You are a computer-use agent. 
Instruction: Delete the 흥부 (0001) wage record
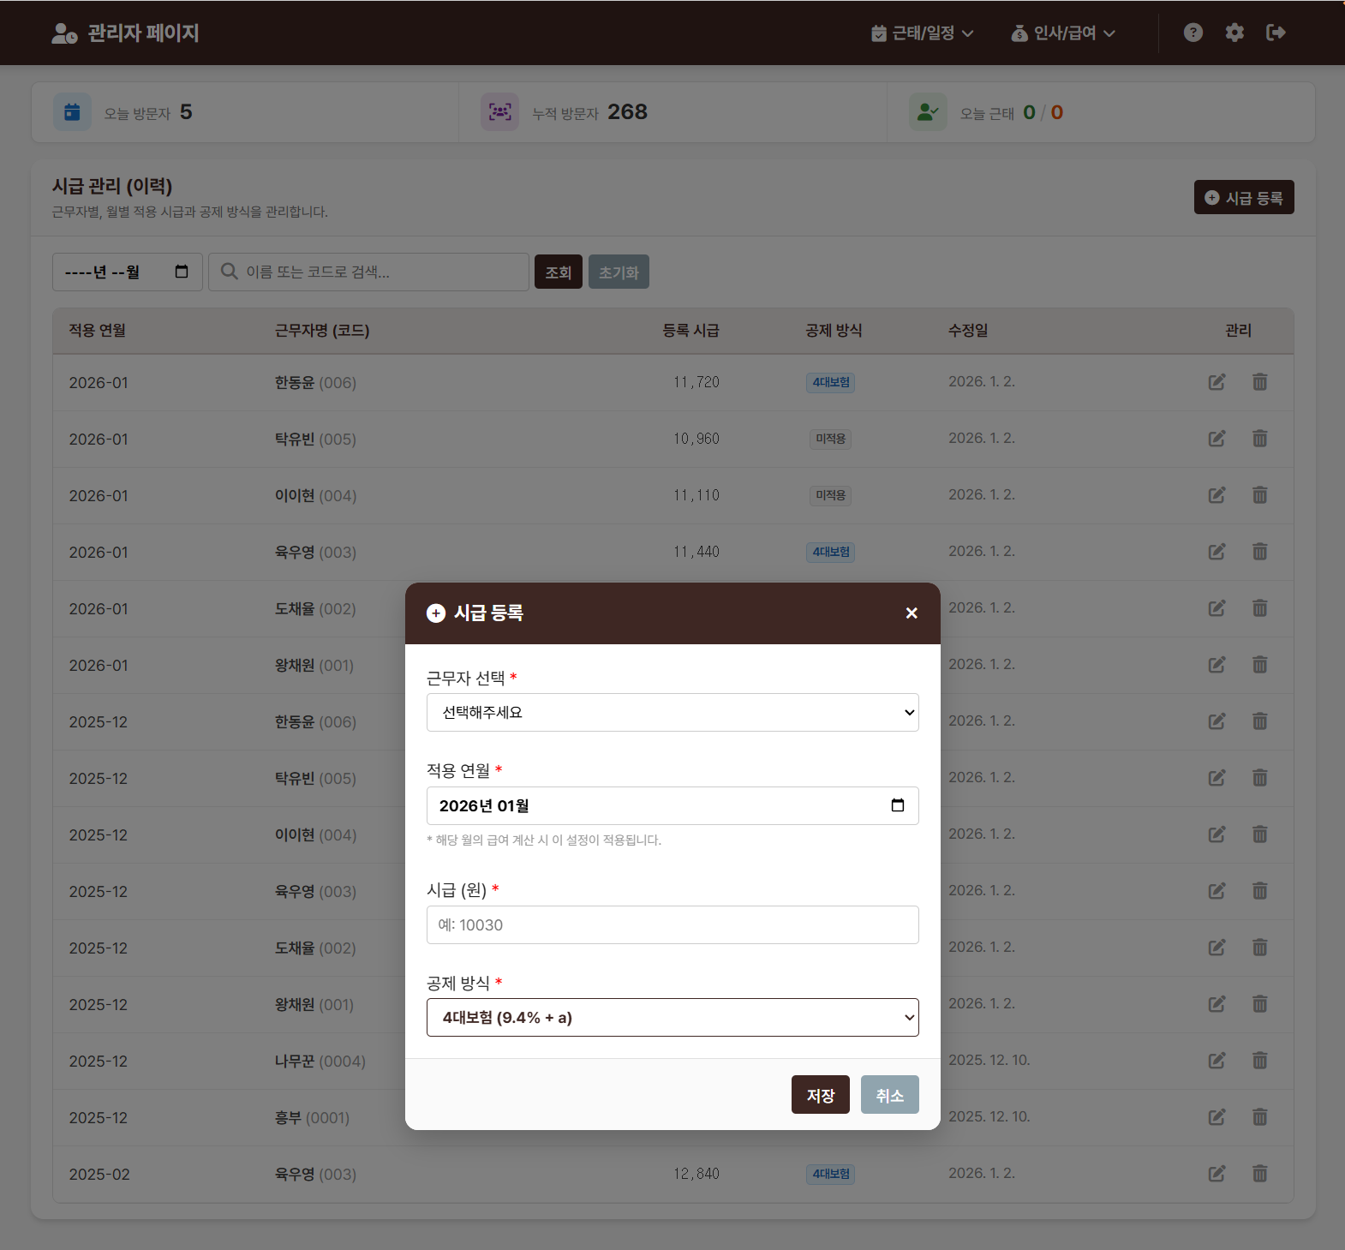pyautogui.click(x=1259, y=1117)
